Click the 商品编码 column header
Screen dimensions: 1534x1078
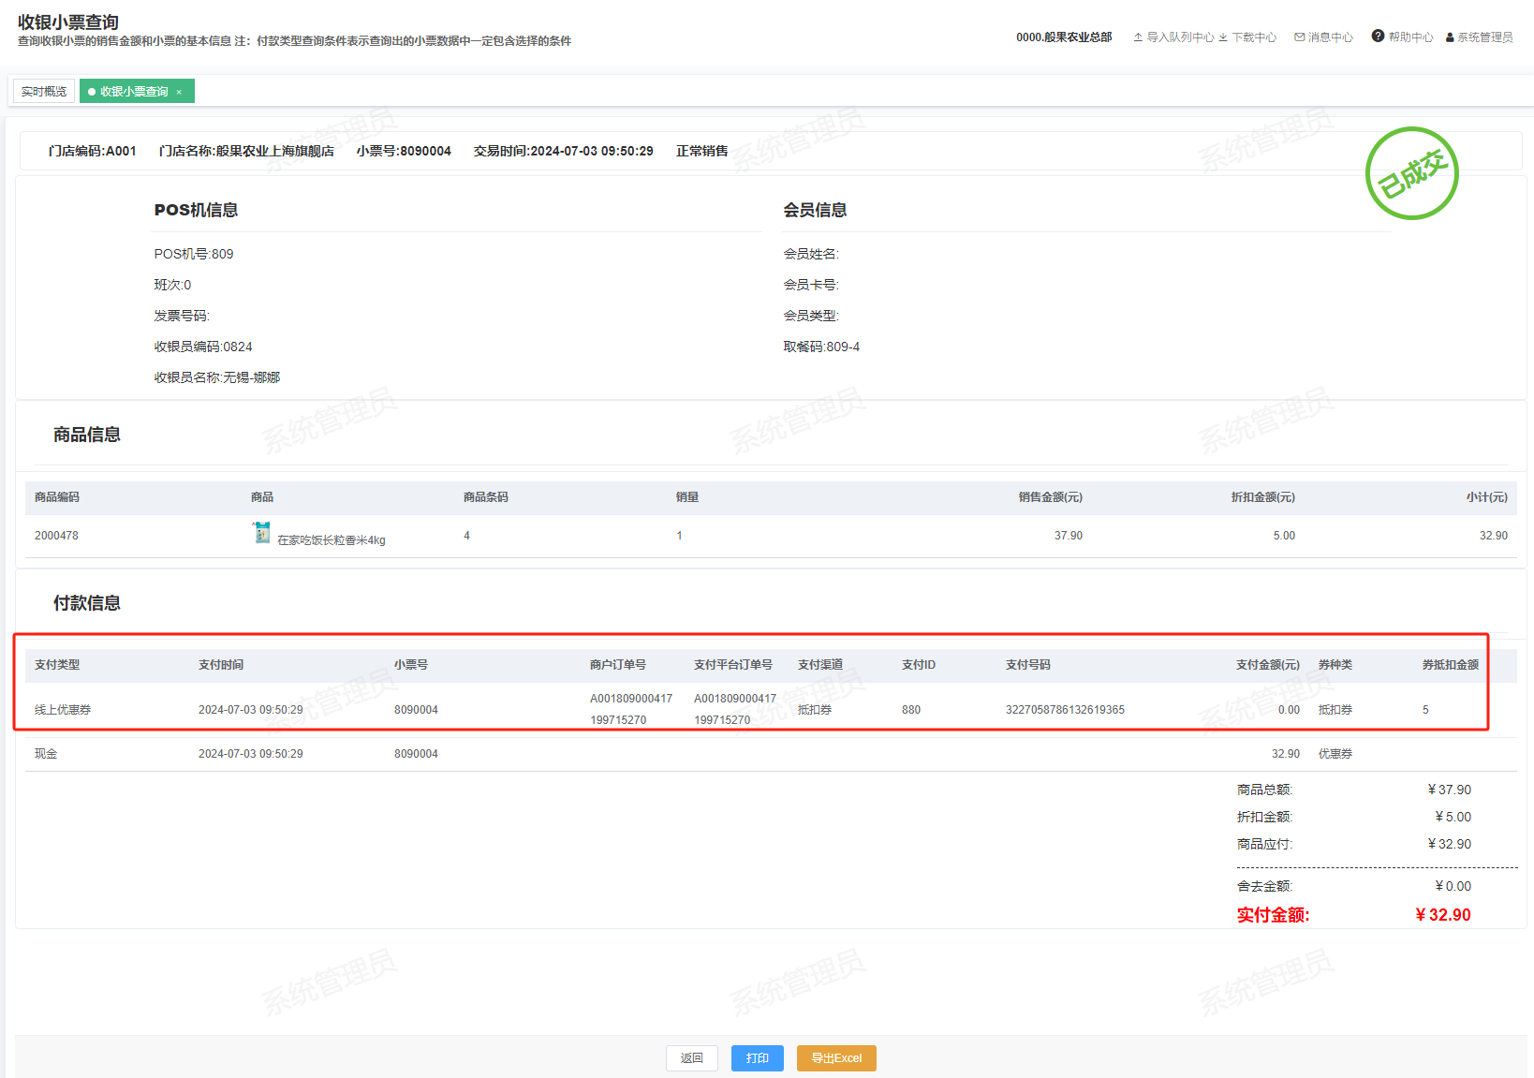tap(57, 497)
